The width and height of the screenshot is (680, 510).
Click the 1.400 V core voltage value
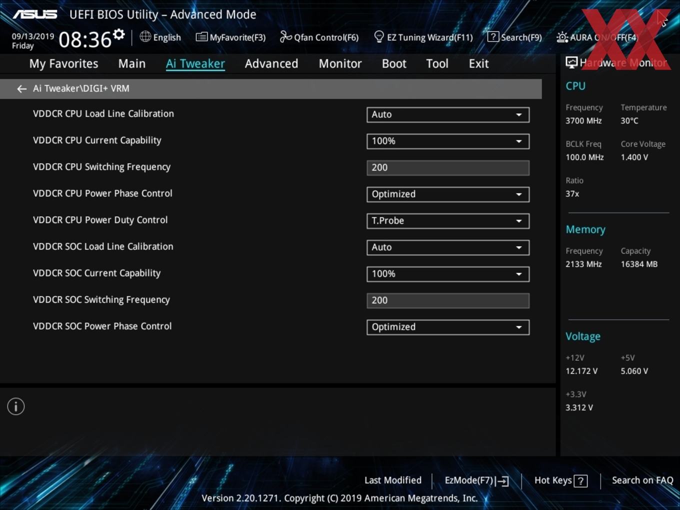pos(634,157)
